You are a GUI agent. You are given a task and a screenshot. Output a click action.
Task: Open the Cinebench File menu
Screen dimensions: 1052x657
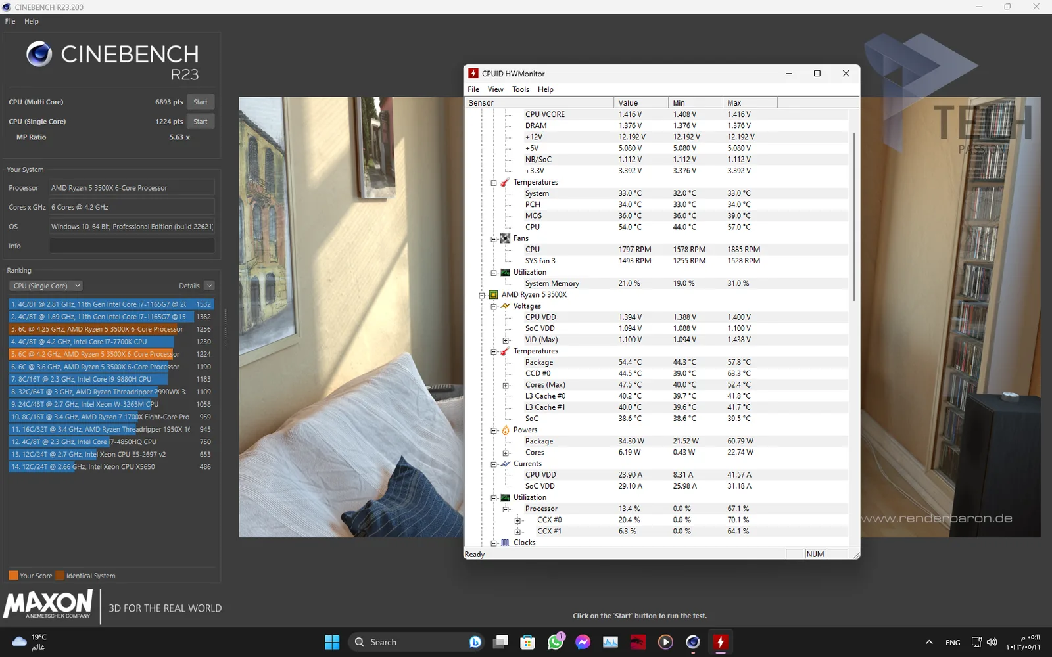coord(11,21)
